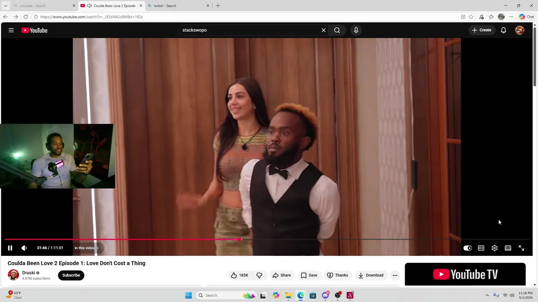Save the video to a playlist

pyautogui.click(x=309, y=275)
